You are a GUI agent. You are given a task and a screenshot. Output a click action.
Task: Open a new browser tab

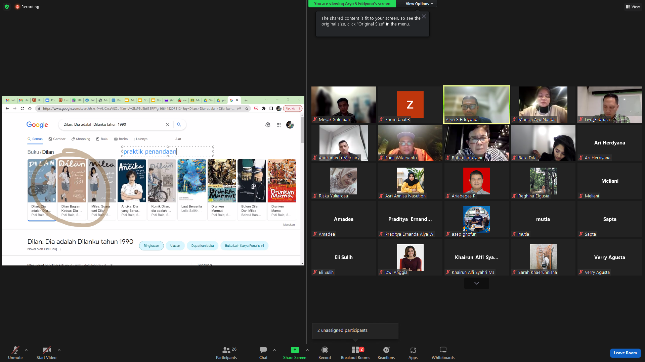(246, 100)
